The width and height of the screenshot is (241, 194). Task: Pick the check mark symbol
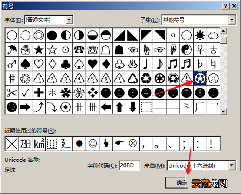coord(25,92)
